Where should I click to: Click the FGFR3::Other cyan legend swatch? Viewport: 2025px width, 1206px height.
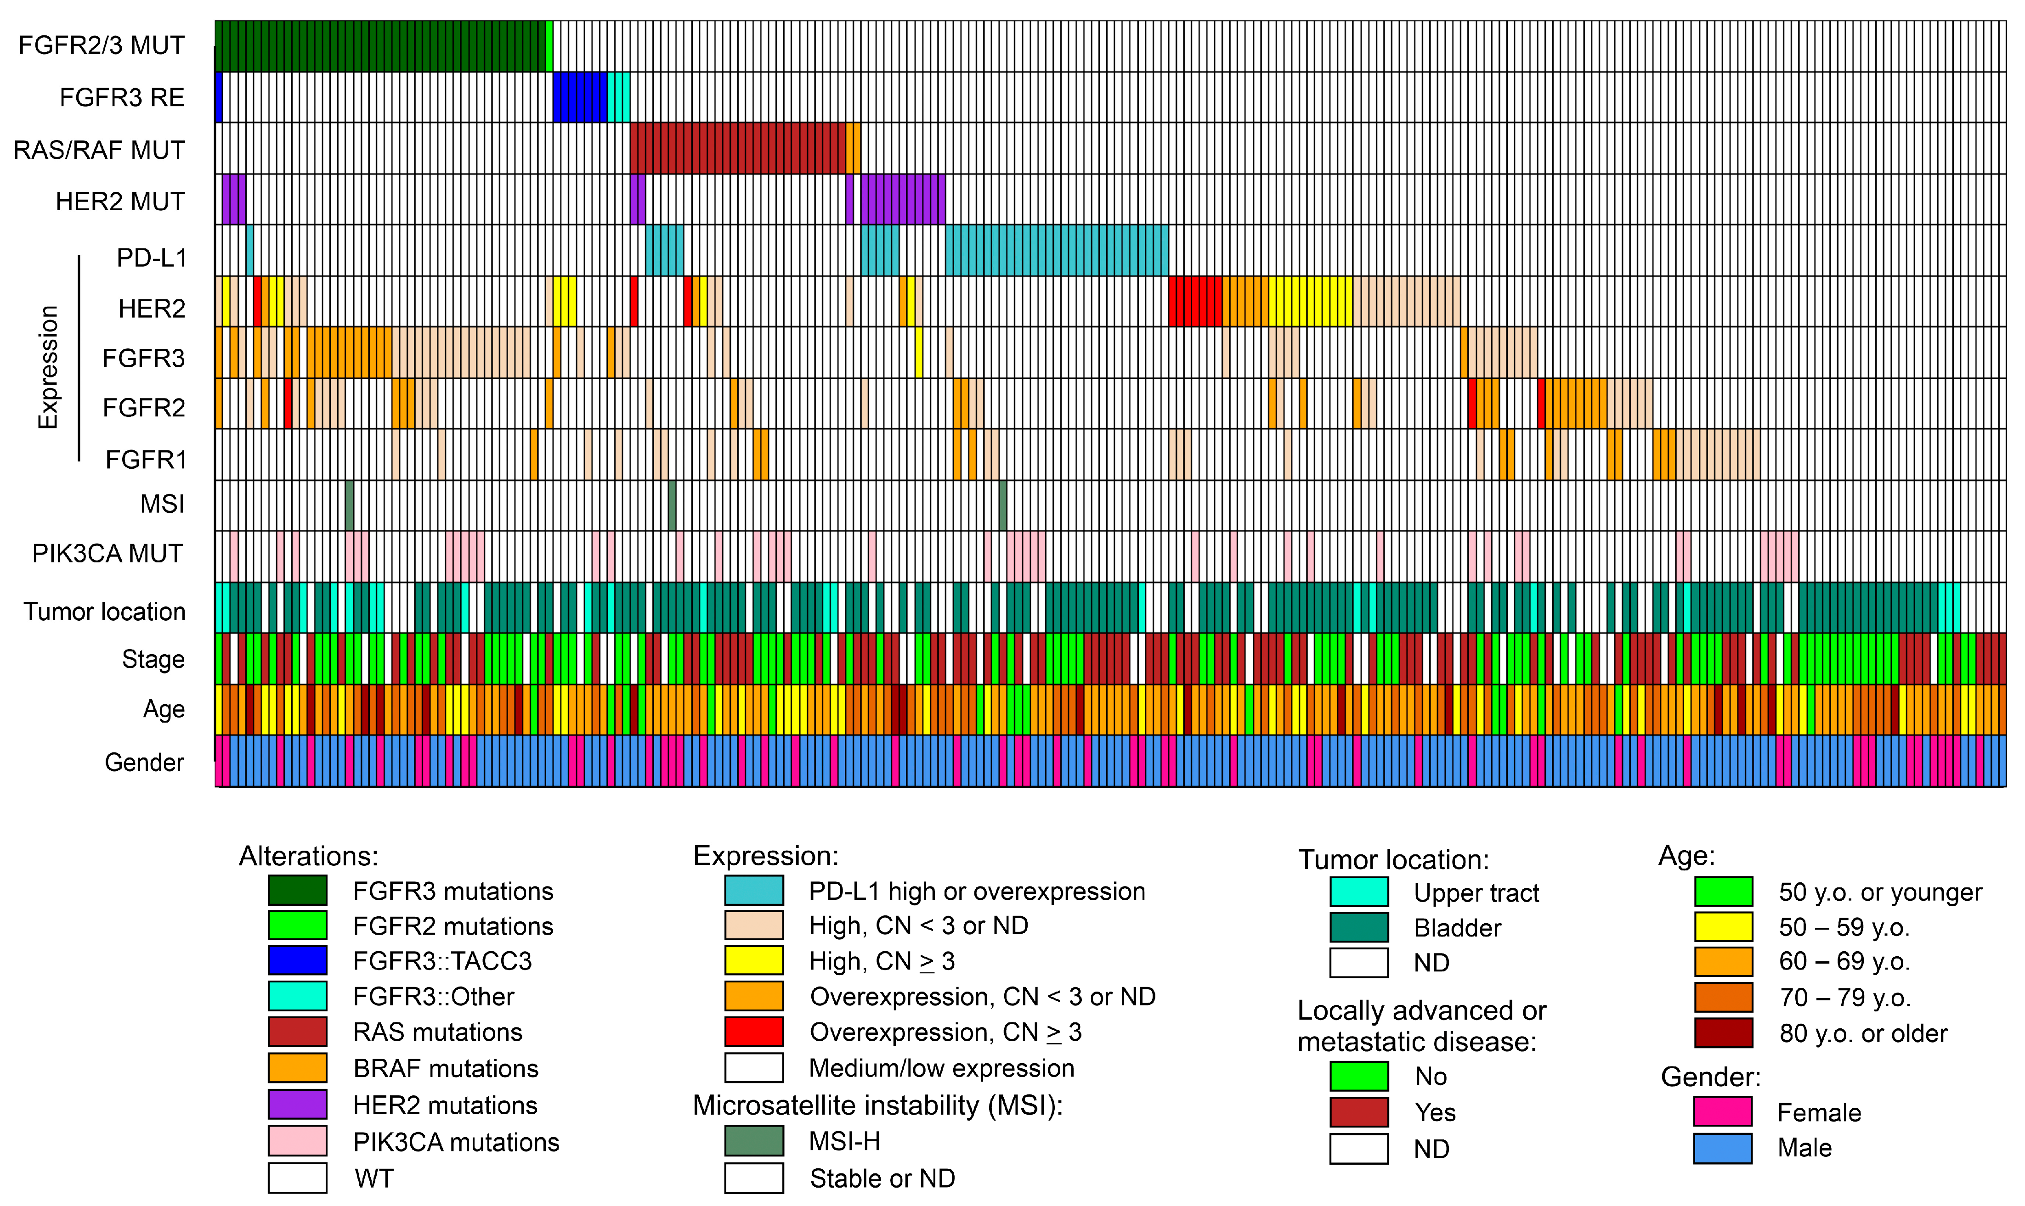(x=298, y=996)
